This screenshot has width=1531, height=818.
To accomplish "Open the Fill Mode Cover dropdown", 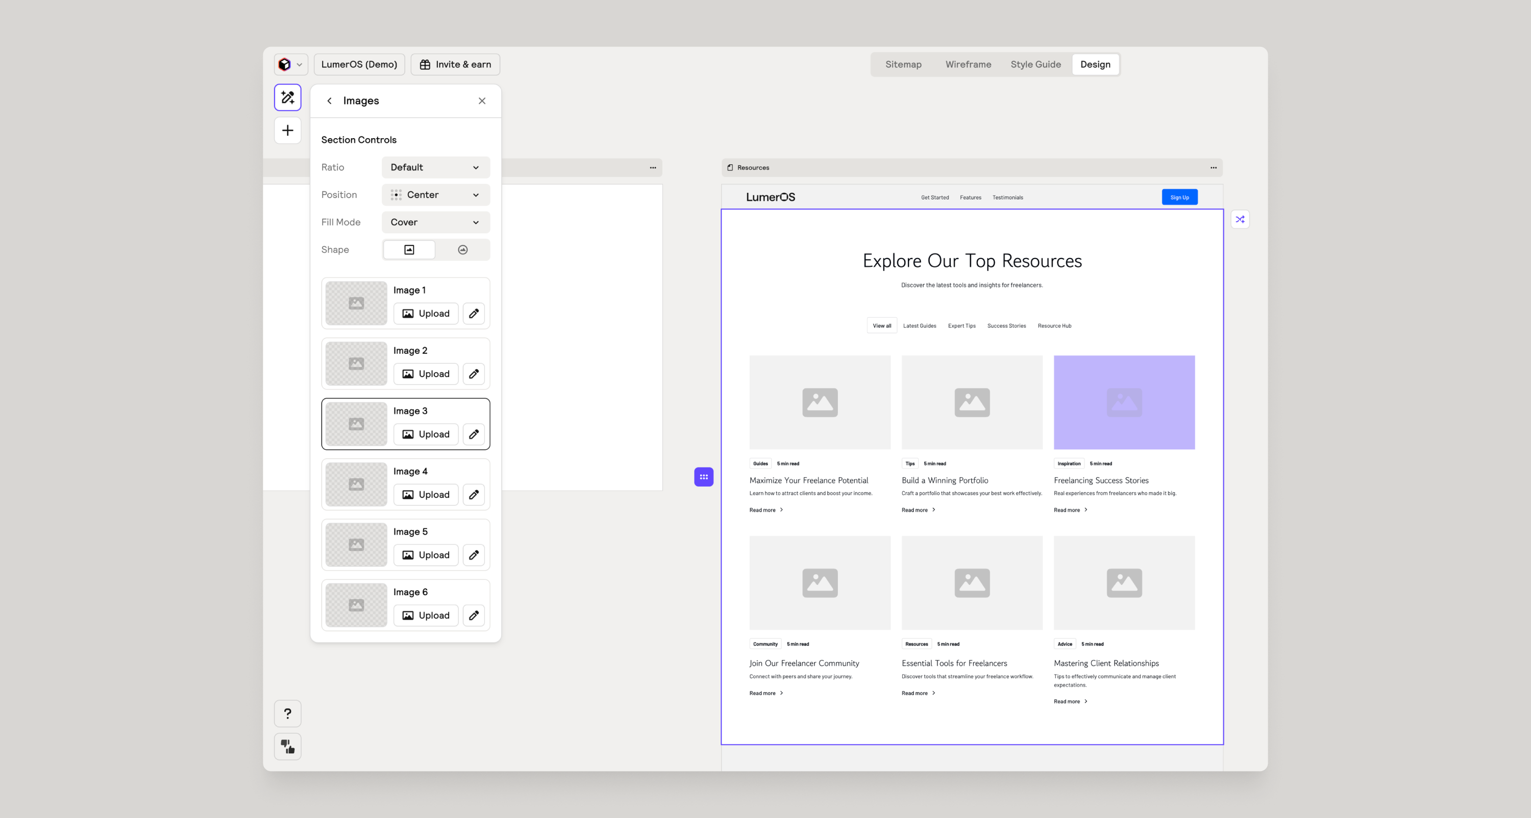I will pos(436,222).
